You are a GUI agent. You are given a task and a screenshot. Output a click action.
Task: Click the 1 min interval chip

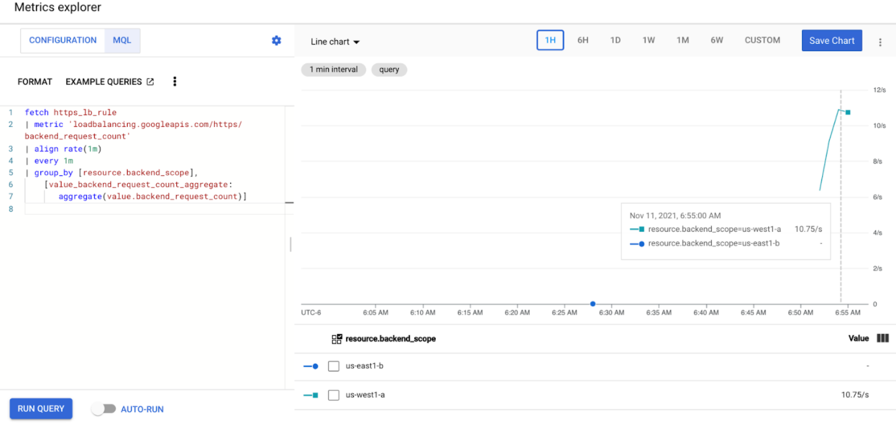pyautogui.click(x=333, y=69)
